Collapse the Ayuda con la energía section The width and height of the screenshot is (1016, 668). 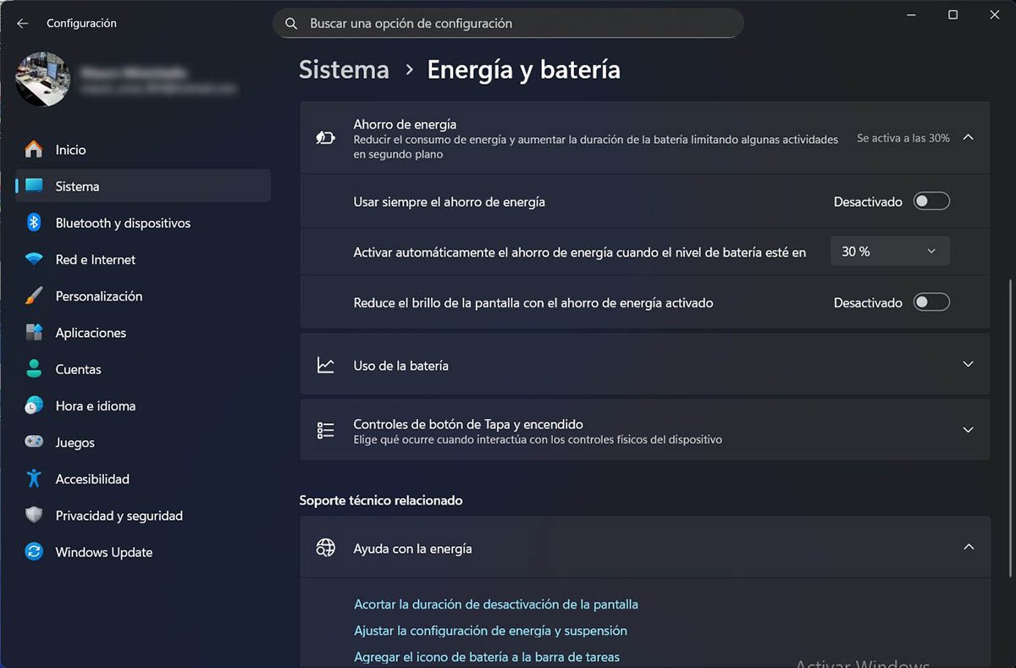[968, 548]
